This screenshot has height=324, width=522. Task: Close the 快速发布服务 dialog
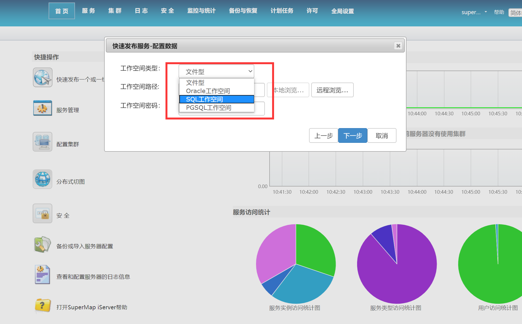(x=398, y=46)
